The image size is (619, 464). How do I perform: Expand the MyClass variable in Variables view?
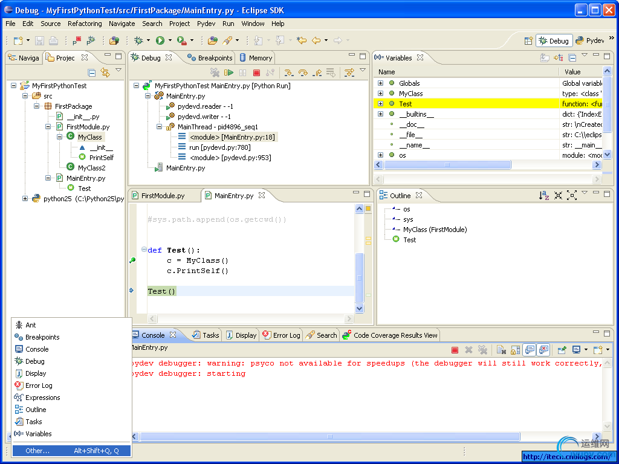381,94
